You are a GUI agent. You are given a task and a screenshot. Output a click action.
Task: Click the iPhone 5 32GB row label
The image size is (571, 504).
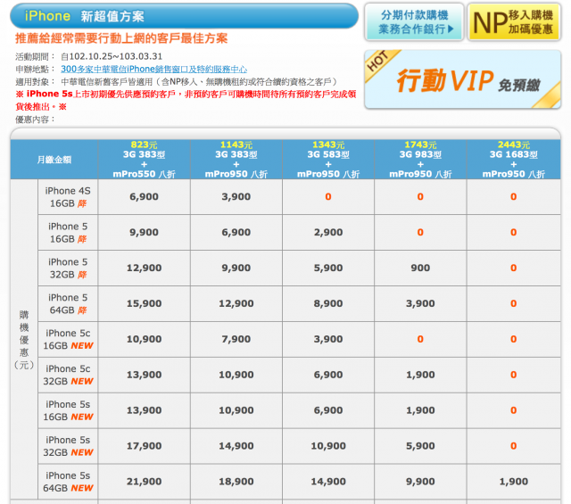click(68, 269)
